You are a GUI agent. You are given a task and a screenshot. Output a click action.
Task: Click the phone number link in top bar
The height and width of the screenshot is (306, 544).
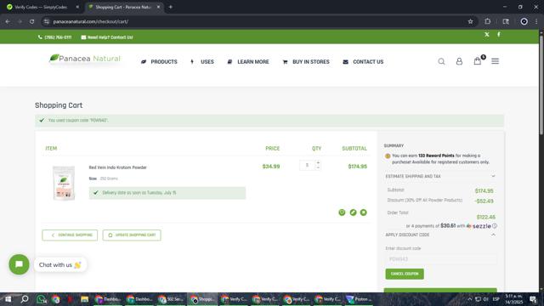(x=54, y=37)
